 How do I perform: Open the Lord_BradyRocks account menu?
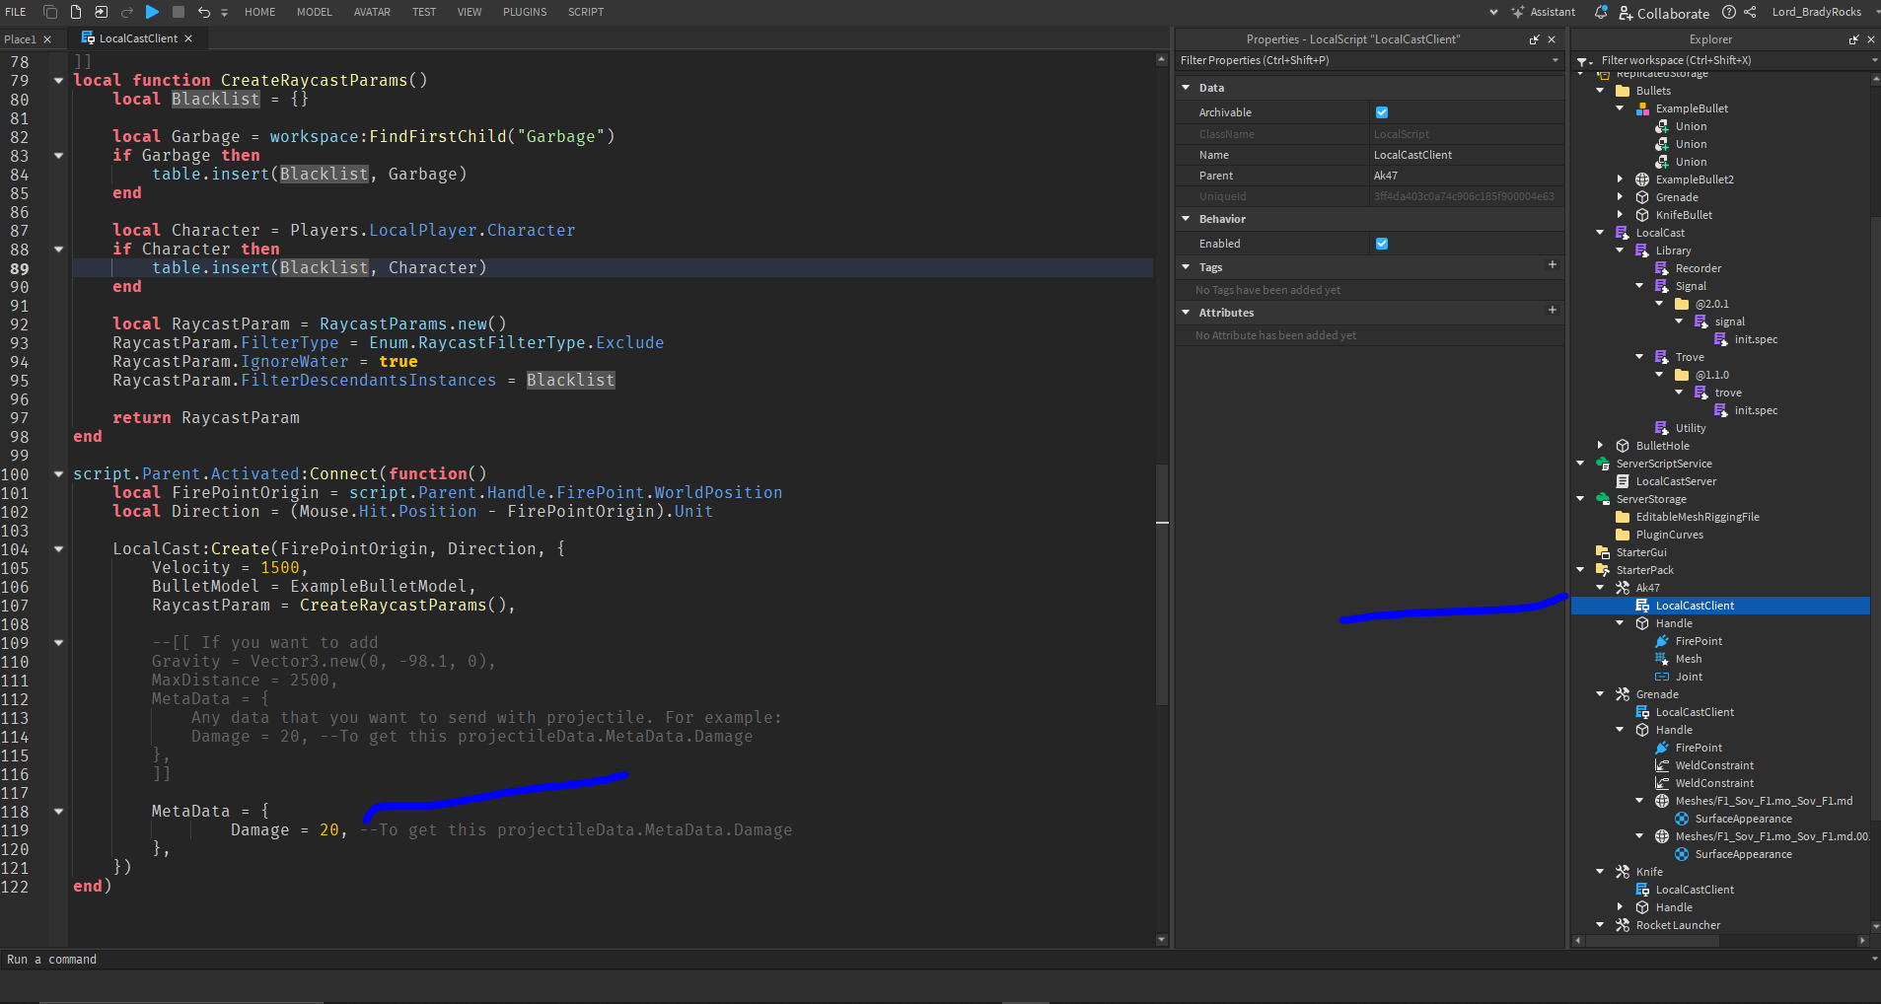1816,12
